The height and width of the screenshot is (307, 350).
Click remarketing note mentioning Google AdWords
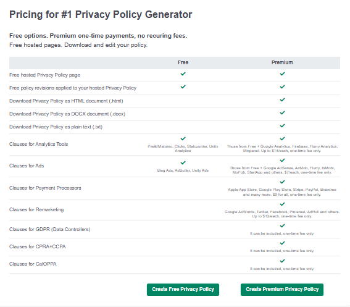(282, 214)
